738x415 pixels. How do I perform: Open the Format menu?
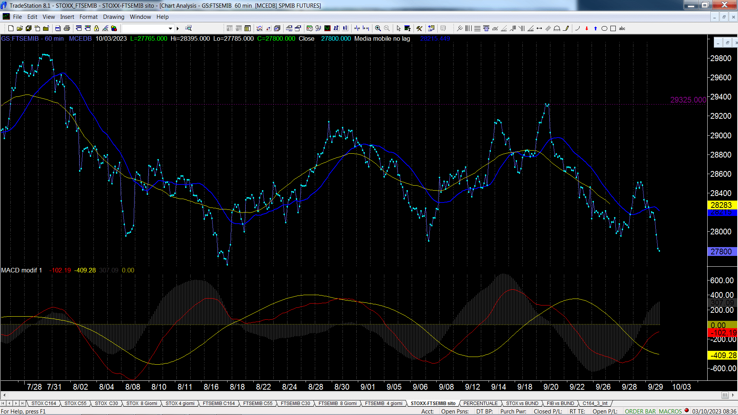pos(88,17)
